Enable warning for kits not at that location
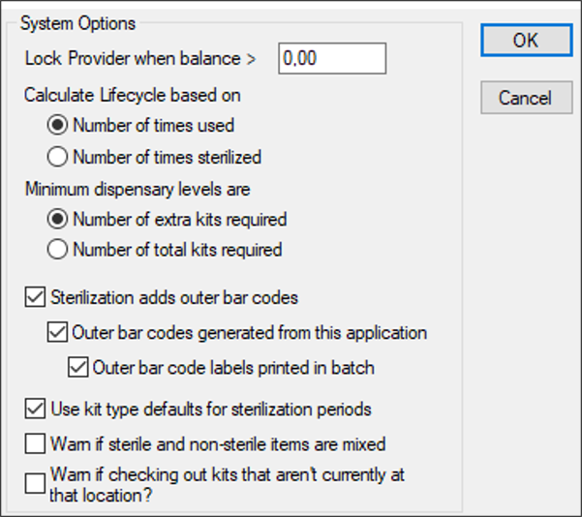Viewport: 582px width, 517px height. [x=36, y=483]
